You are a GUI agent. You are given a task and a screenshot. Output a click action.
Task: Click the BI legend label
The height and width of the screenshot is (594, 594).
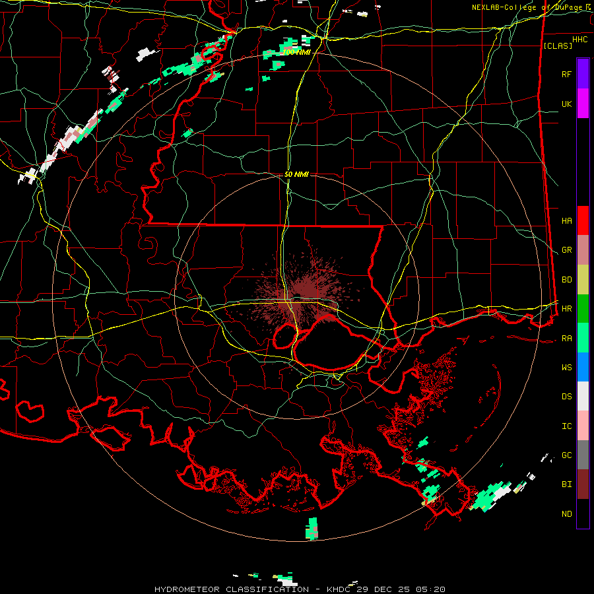point(566,484)
